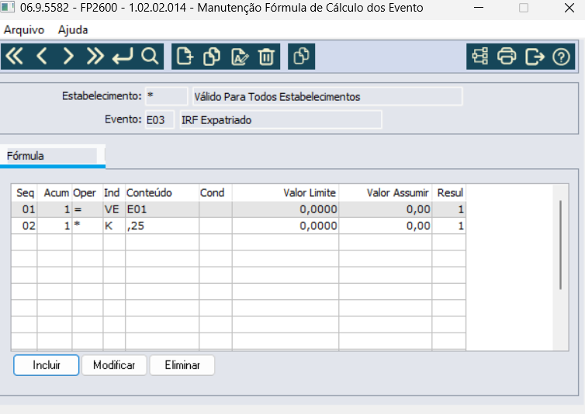Click the Cond column header
The width and height of the screenshot is (585, 414).
215,193
